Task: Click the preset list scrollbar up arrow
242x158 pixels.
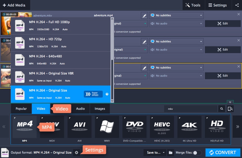Action: (x=112, y=19)
